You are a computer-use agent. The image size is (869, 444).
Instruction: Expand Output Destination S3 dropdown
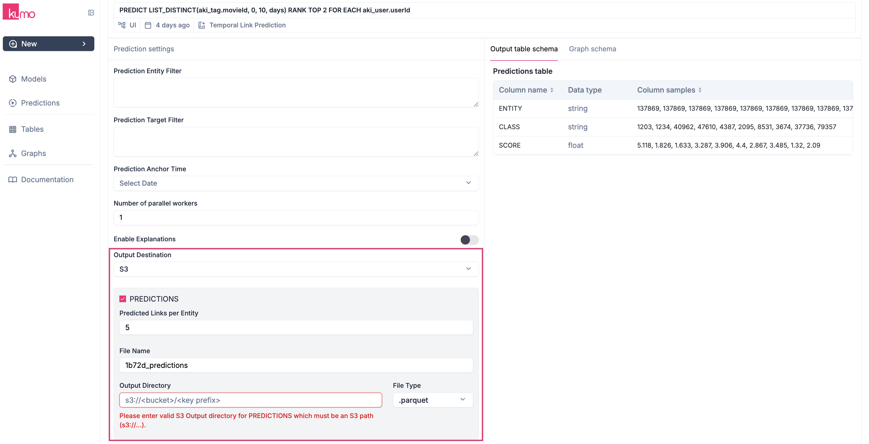click(x=296, y=269)
